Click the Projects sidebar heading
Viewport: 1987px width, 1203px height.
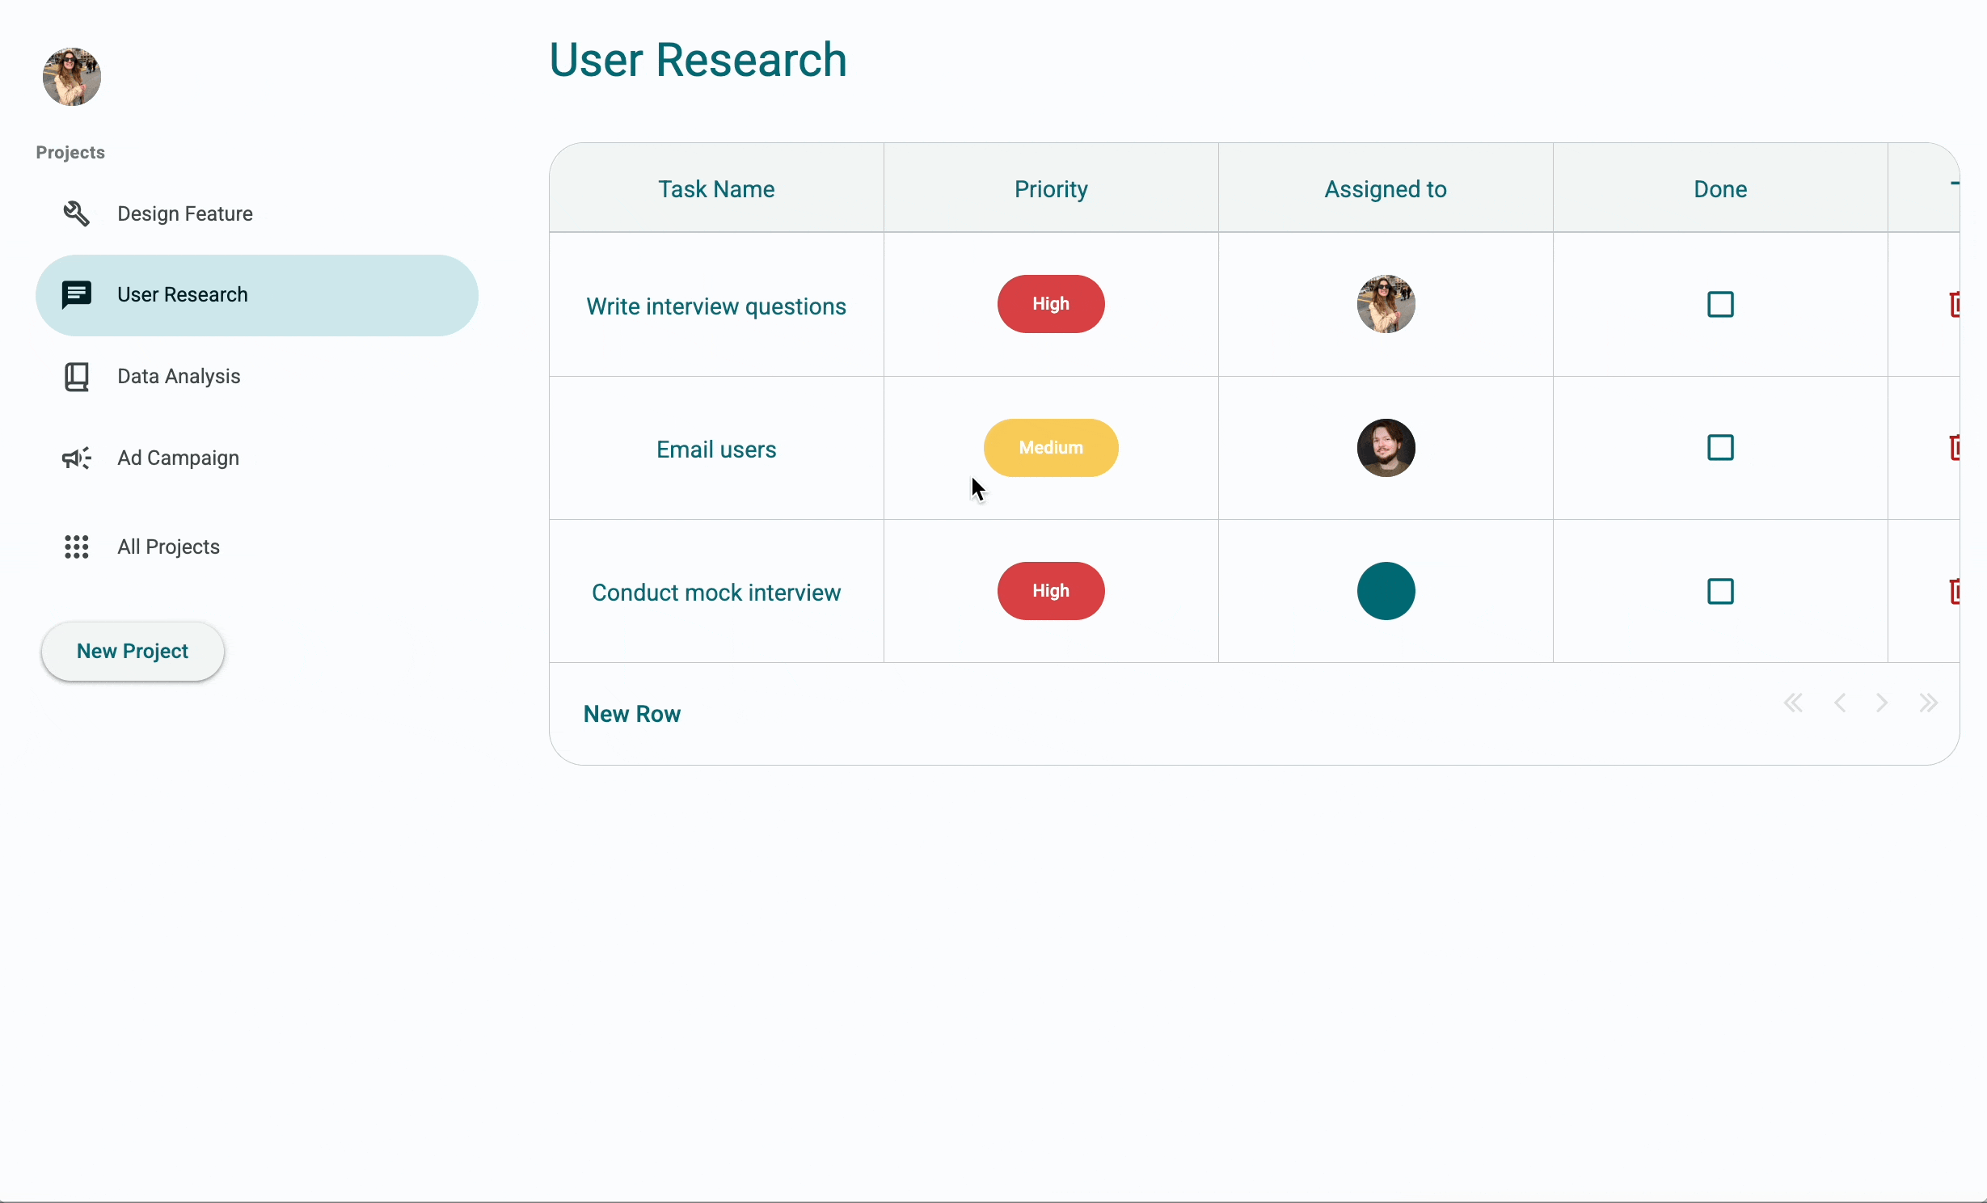(x=70, y=153)
